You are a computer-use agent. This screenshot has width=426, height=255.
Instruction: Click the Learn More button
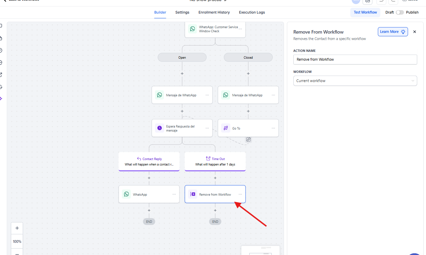click(x=392, y=32)
